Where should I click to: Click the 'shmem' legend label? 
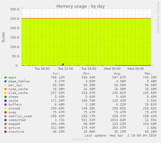pyautogui.click(x=13, y=97)
